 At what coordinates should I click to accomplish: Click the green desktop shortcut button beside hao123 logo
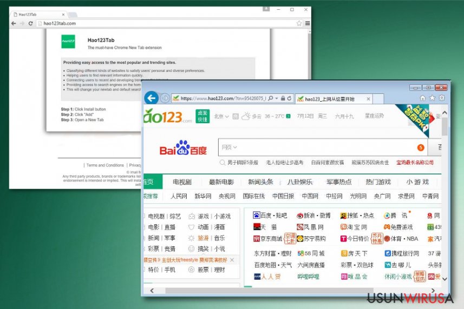coord(202,116)
